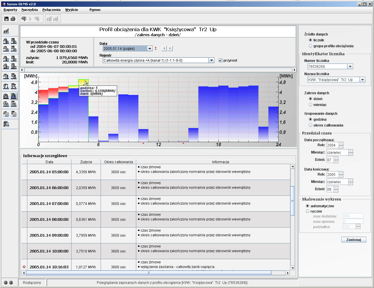This screenshot has width=374, height=288.
Task: Click the printer icon in toolbar
Action: [x=13, y=19]
